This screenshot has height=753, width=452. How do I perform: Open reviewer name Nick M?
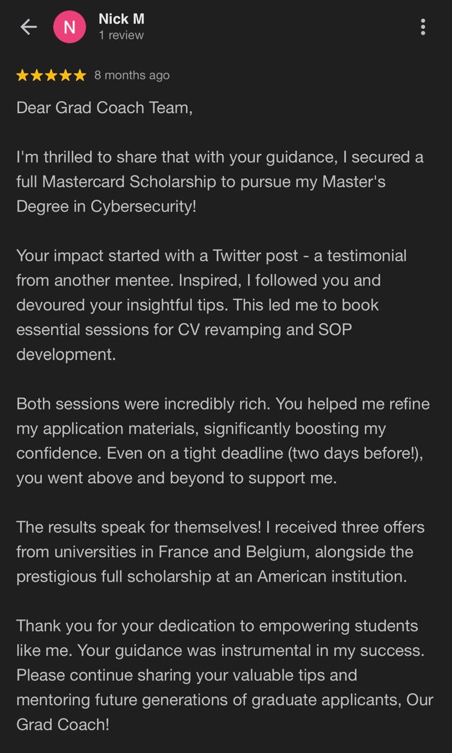pyautogui.click(x=121, y=19)
